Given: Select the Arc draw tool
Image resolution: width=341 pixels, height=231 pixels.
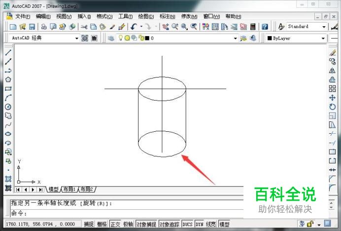Looking at the screenshot, I should coord(8,98).
